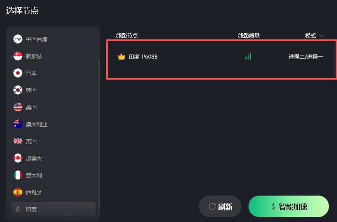Select the Australia flag icon
Screen dimensions: 337x222
click(18, 124)
